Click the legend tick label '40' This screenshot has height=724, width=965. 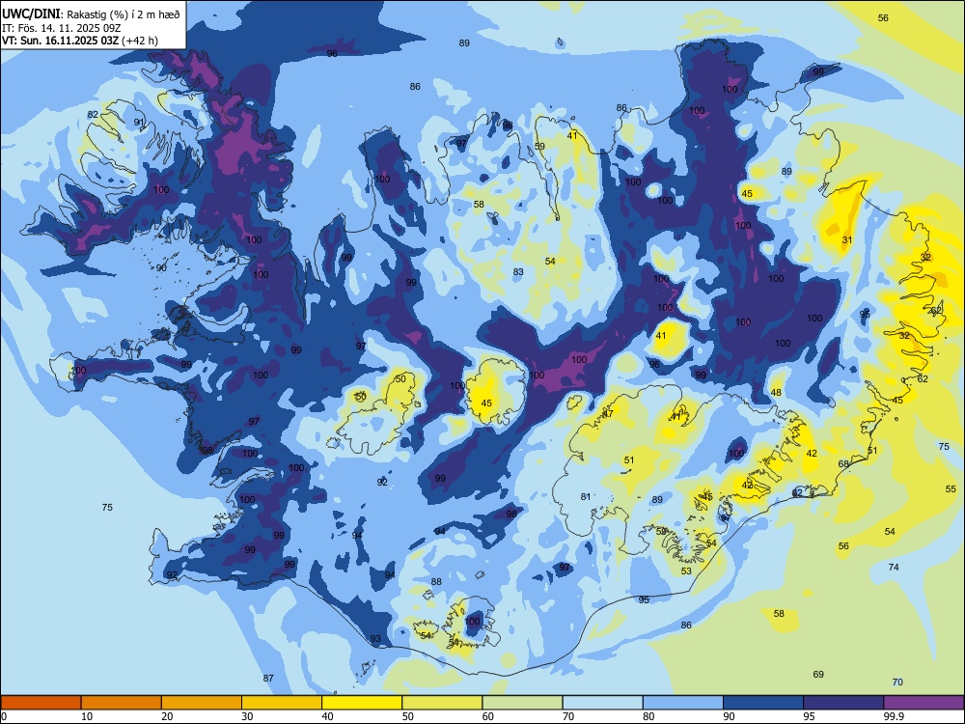[x=327, y=716]
